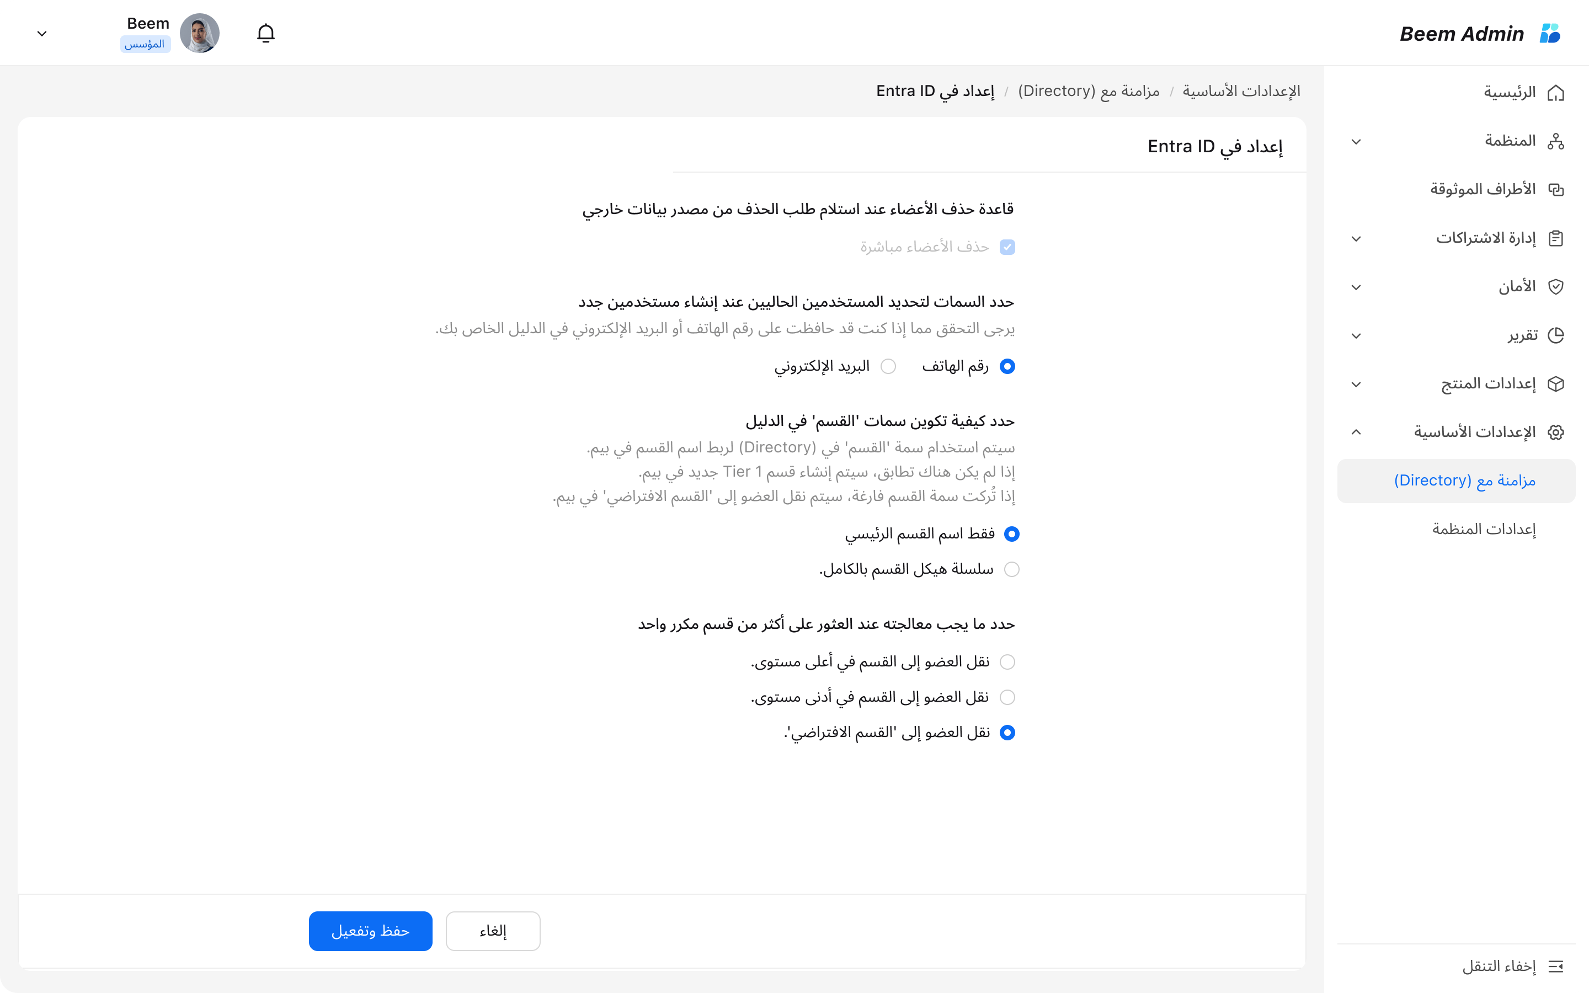Click the product settings box icon

pos(1555,384)
